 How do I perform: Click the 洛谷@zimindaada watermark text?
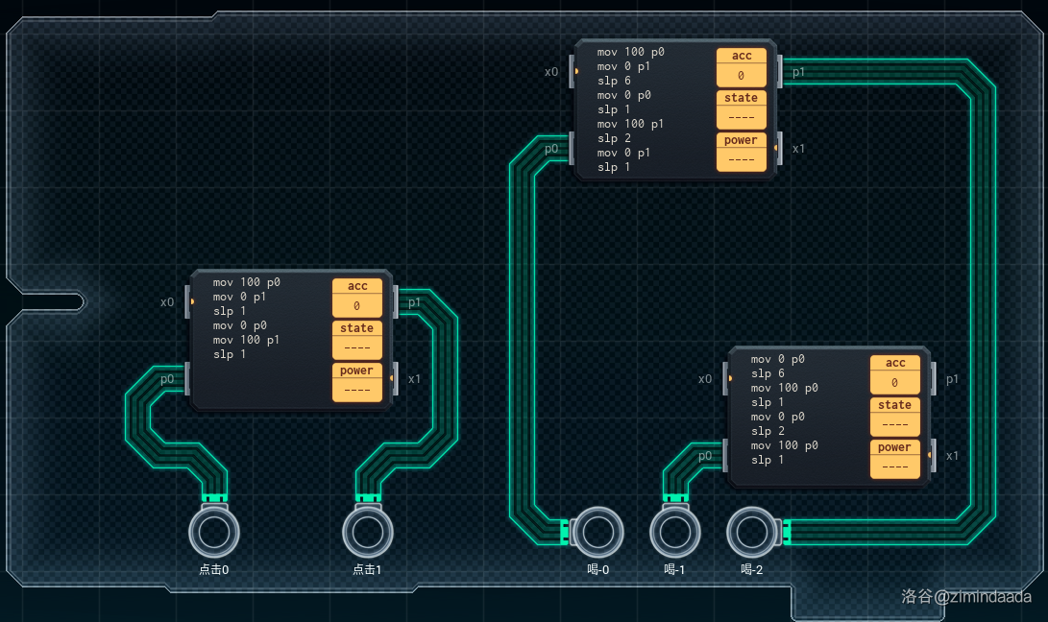click(965, 596)
